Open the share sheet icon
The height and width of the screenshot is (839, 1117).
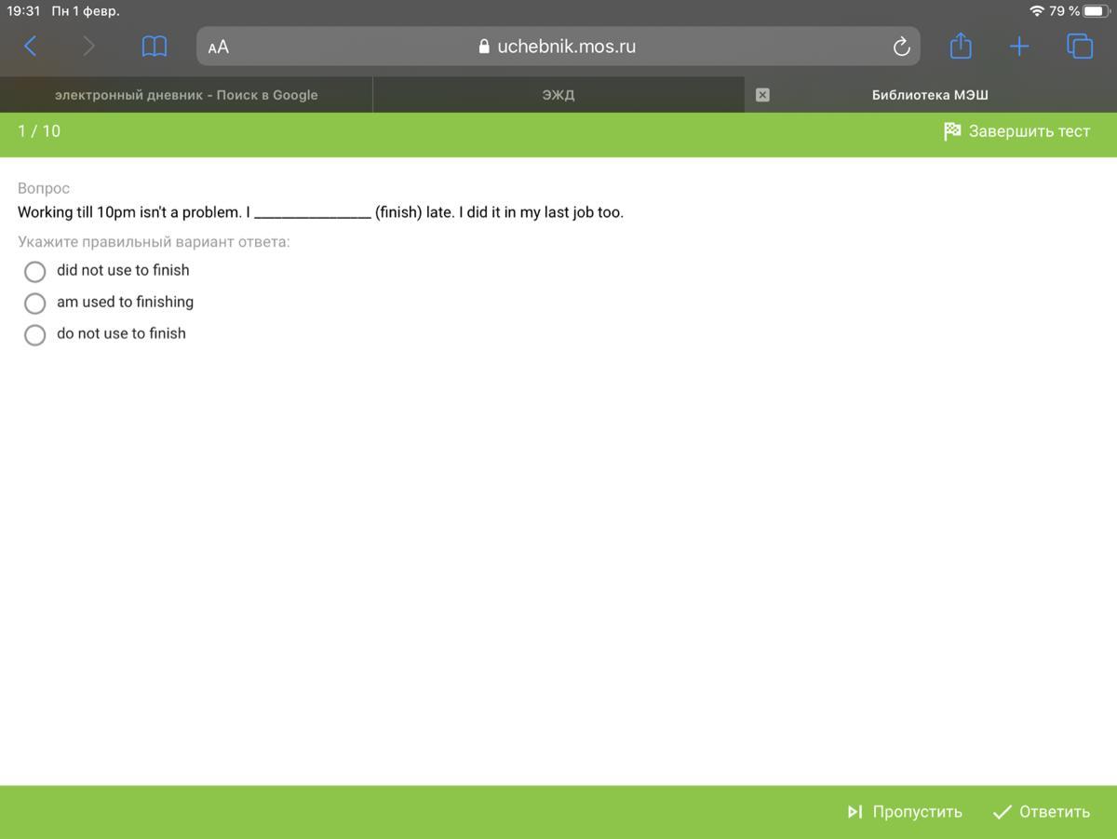961,46
